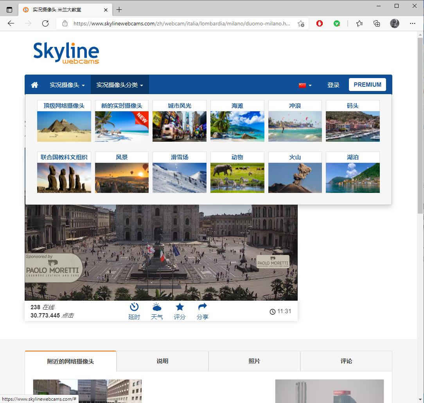
Task: Click the home icon in the navigation bar
Action: coord(34,84)
